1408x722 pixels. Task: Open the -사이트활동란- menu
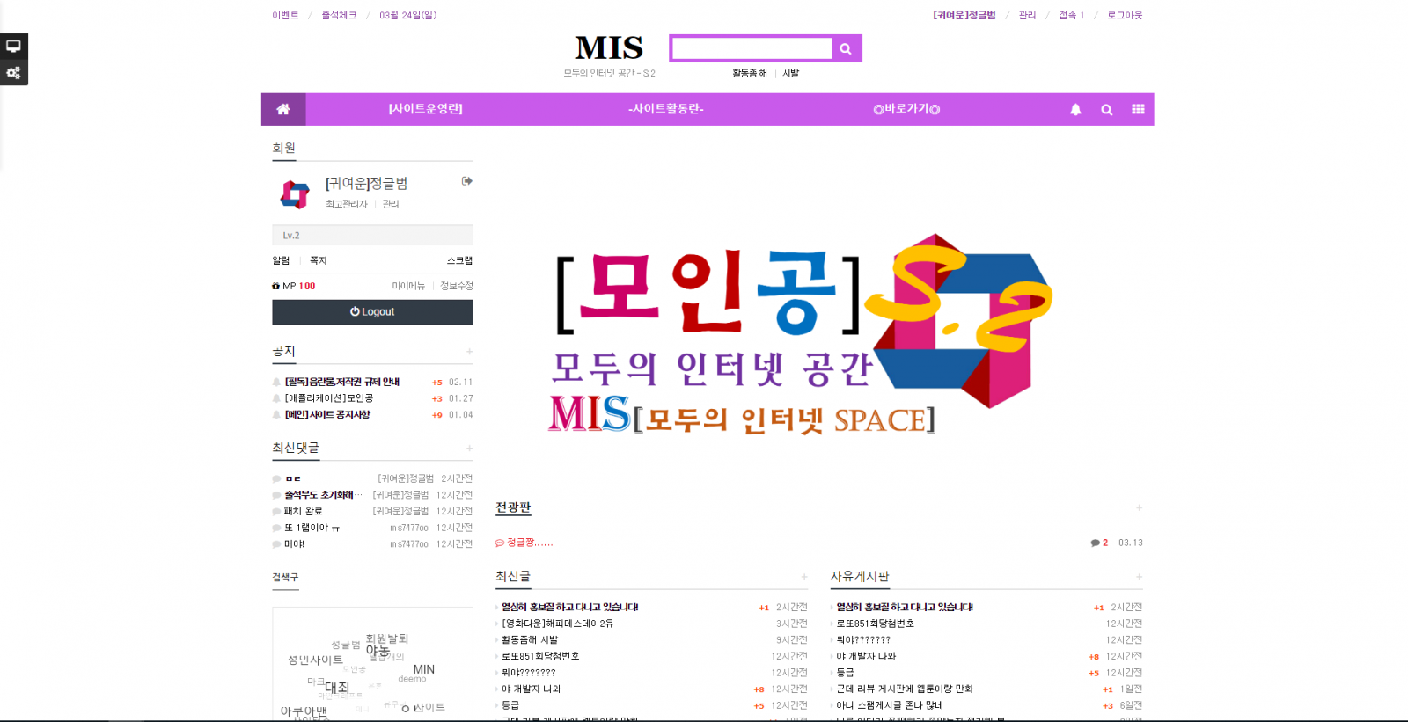pos(665,109)
